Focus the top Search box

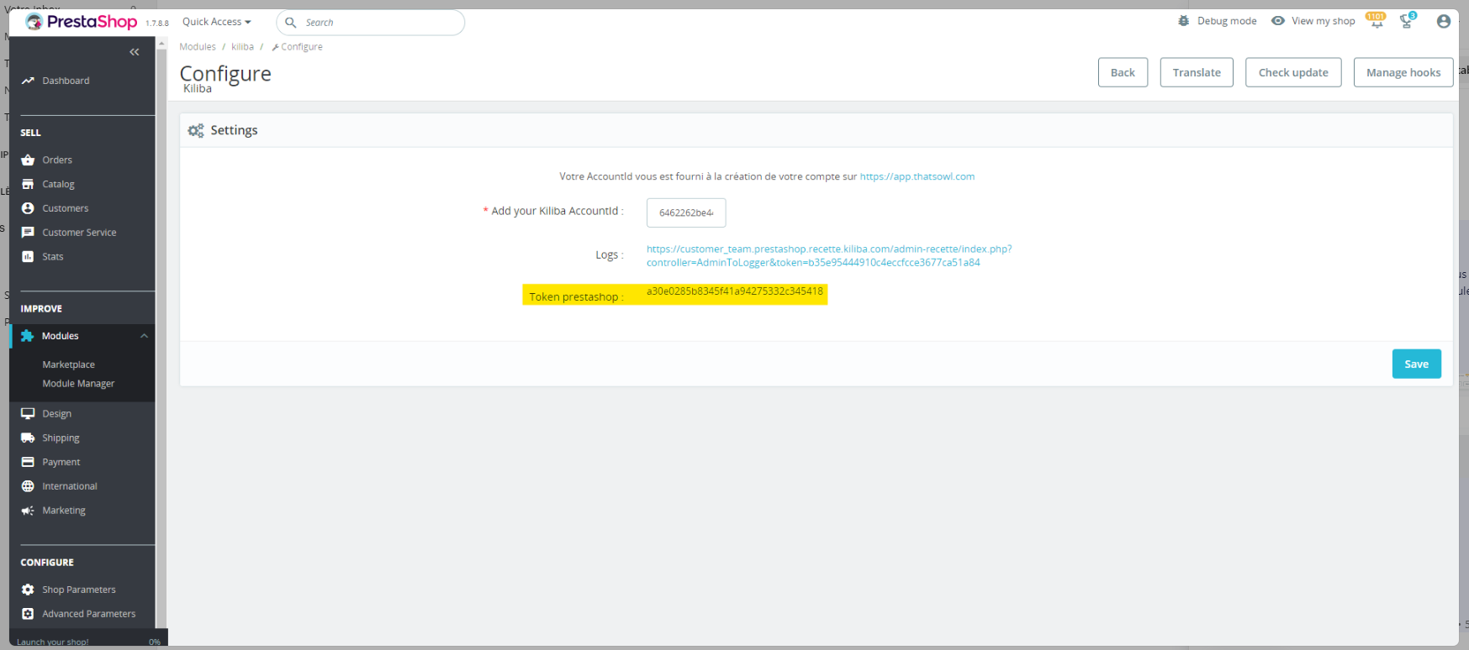371,23
